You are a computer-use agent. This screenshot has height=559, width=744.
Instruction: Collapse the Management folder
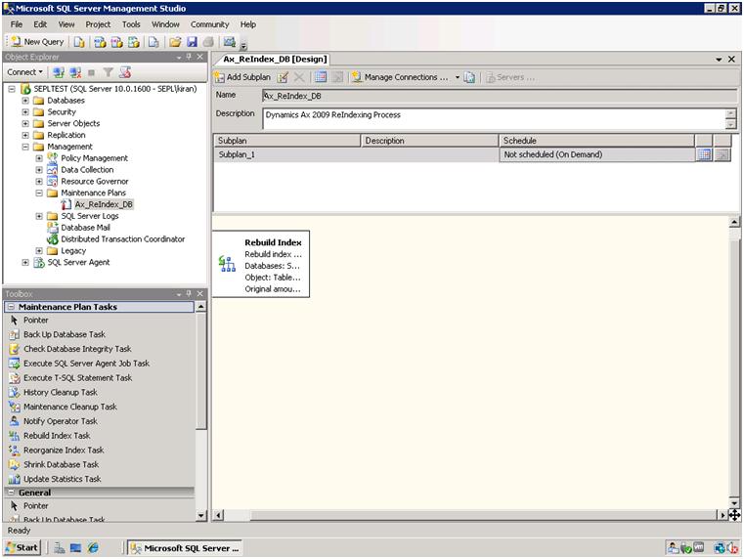coord(25,147)
